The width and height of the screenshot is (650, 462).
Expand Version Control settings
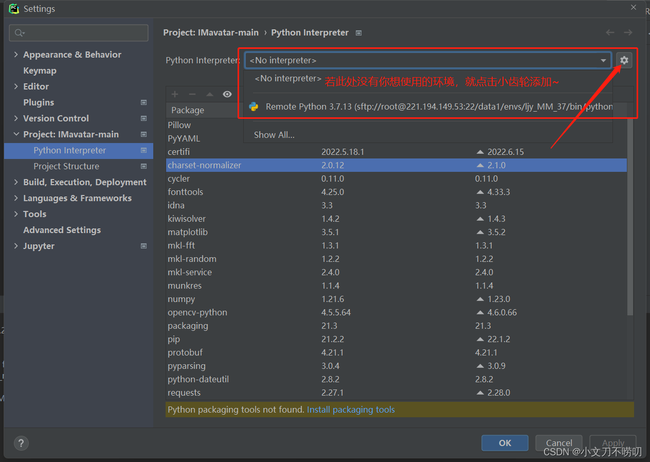[x=16, y=118]
